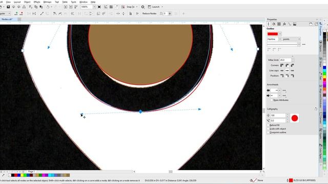Screen dimensions: 328x184
Task: Click the red outline color swatch in Properties
Action: coord(273,34)
